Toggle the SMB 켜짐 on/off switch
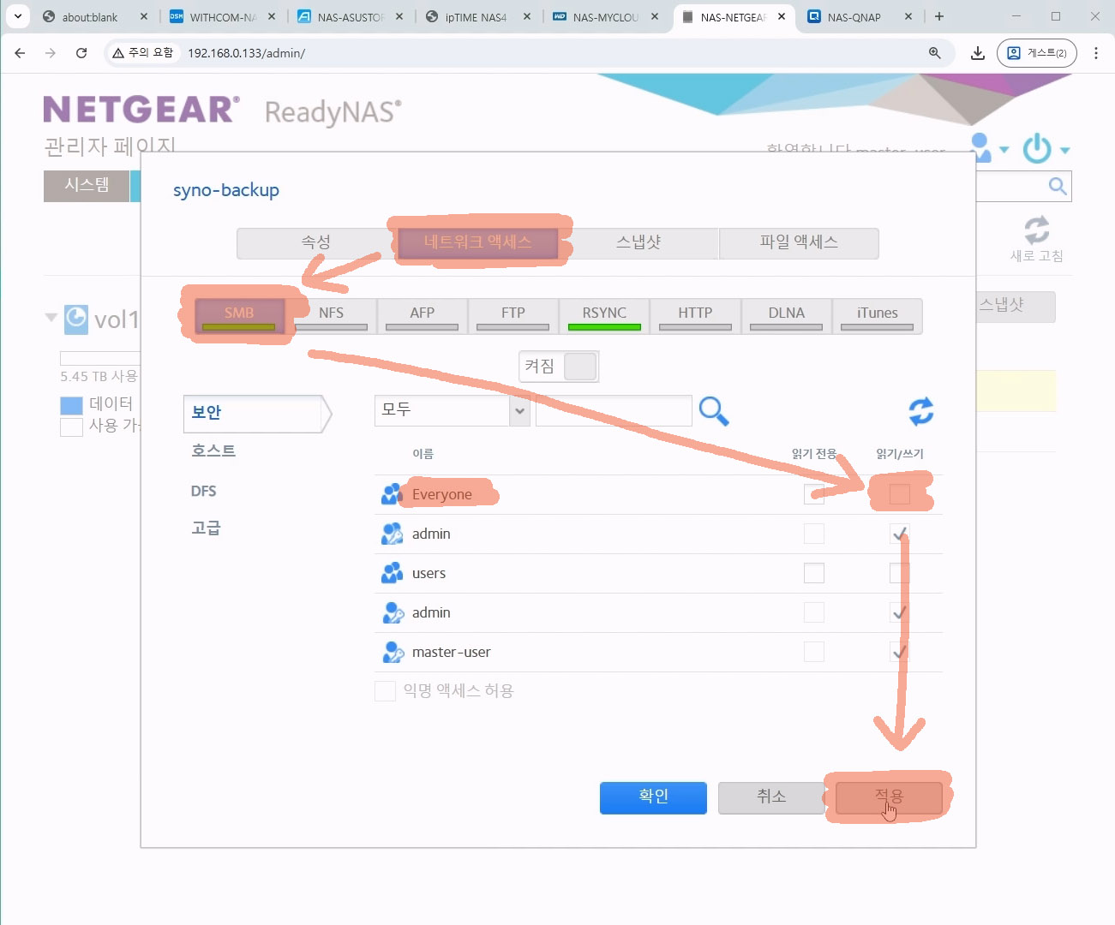The width and height of the screenshot is (1115, 925). pyautogui.click(x=579, y=367)
